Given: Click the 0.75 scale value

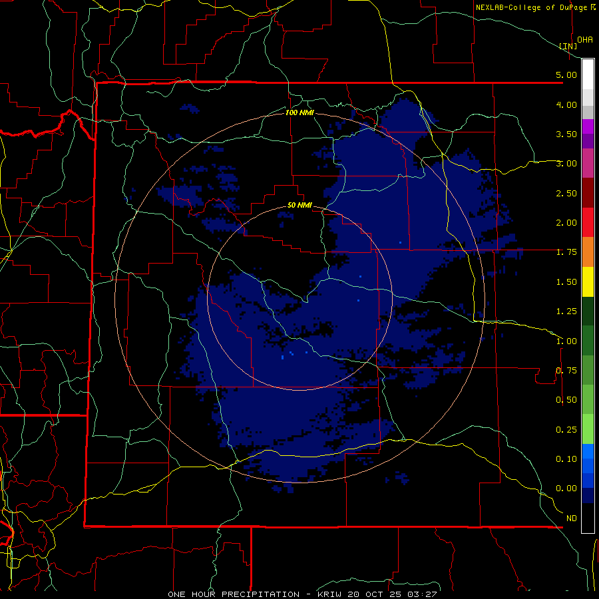Looking at the screenshot, I should pyautogui.click(x=566, y=371).
